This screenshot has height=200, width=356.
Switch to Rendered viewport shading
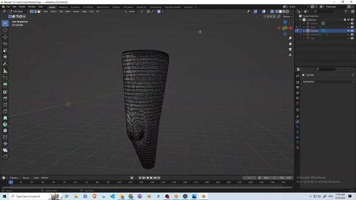pos(288,11)
